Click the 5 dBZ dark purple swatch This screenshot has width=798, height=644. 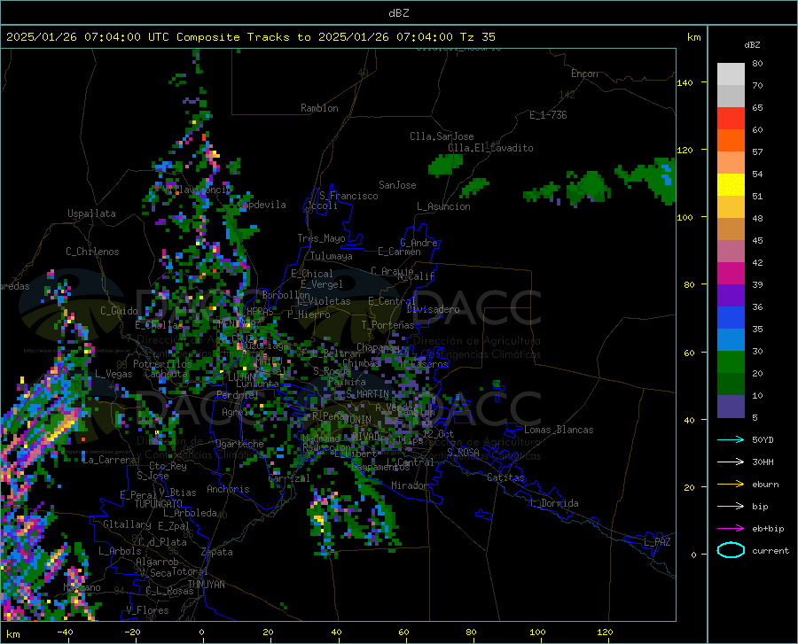(731, 407)
